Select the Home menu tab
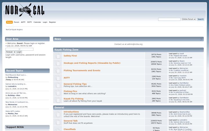 pos(9,22)
